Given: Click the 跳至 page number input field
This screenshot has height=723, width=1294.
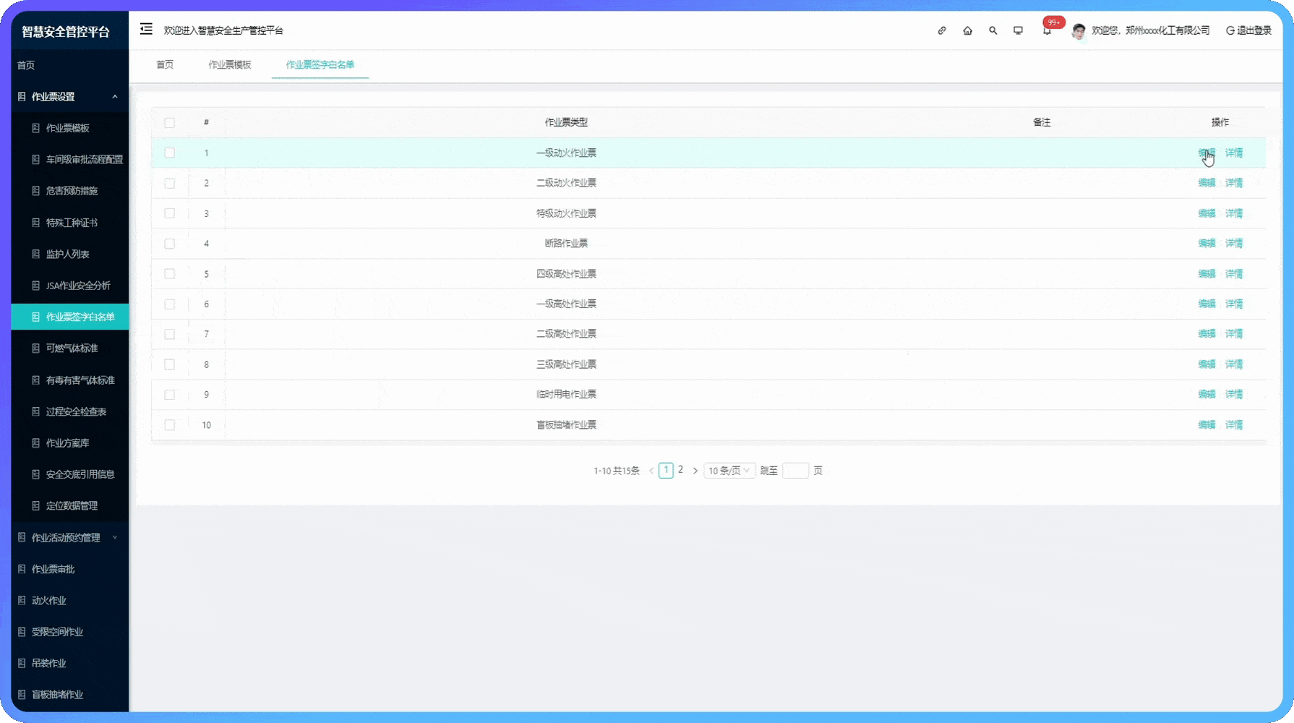Looking at the screenshot, I should tap(795, 471).
